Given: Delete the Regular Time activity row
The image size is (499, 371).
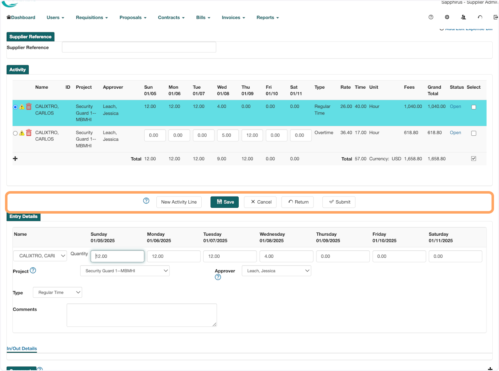Looking at the screenshot, I should (x=29, y=107).
